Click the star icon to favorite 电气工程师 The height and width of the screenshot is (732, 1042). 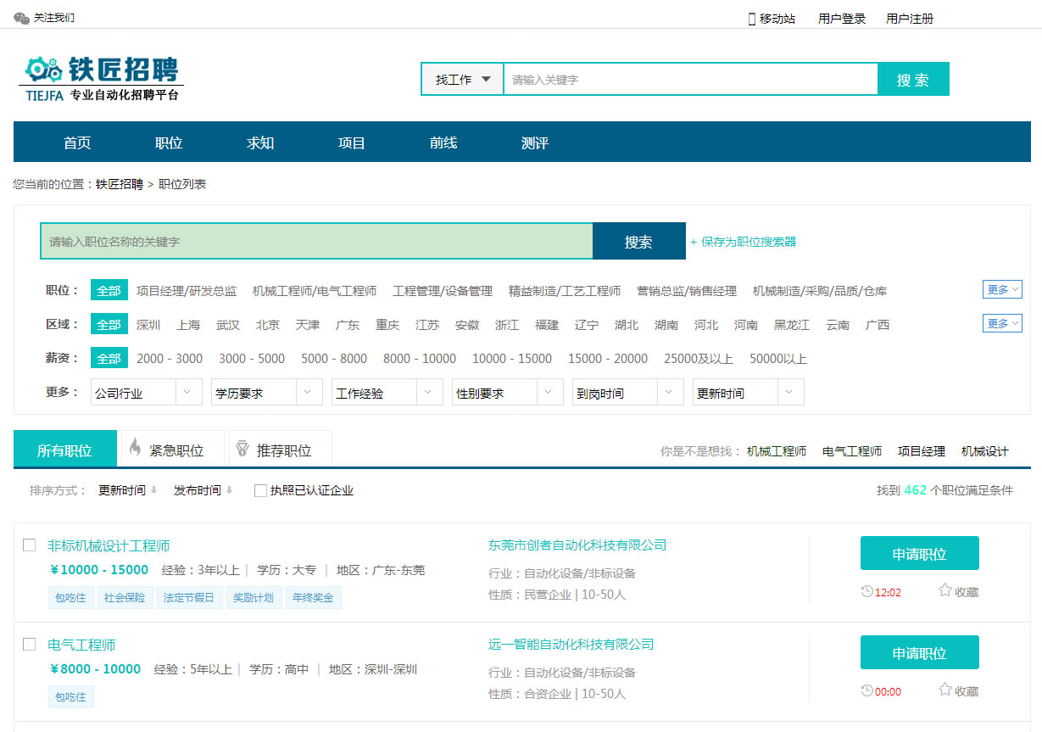coord(944,690)
